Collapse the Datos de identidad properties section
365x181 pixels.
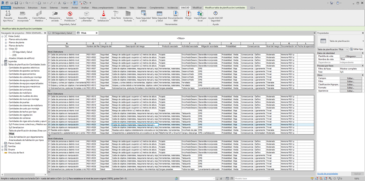[x=362, y=53]
